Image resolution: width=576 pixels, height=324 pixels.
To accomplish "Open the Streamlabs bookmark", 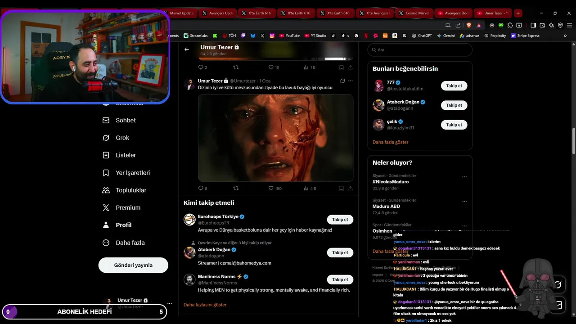I will click(x=195, y=36).
